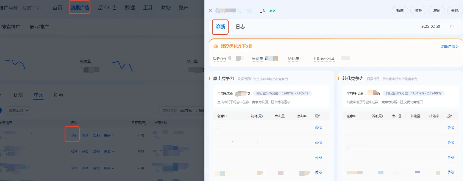This screenshot has height=181, width=463.
Task: Click 优化 in third row of 点击竞争力 table
Action: coord(318,157)
